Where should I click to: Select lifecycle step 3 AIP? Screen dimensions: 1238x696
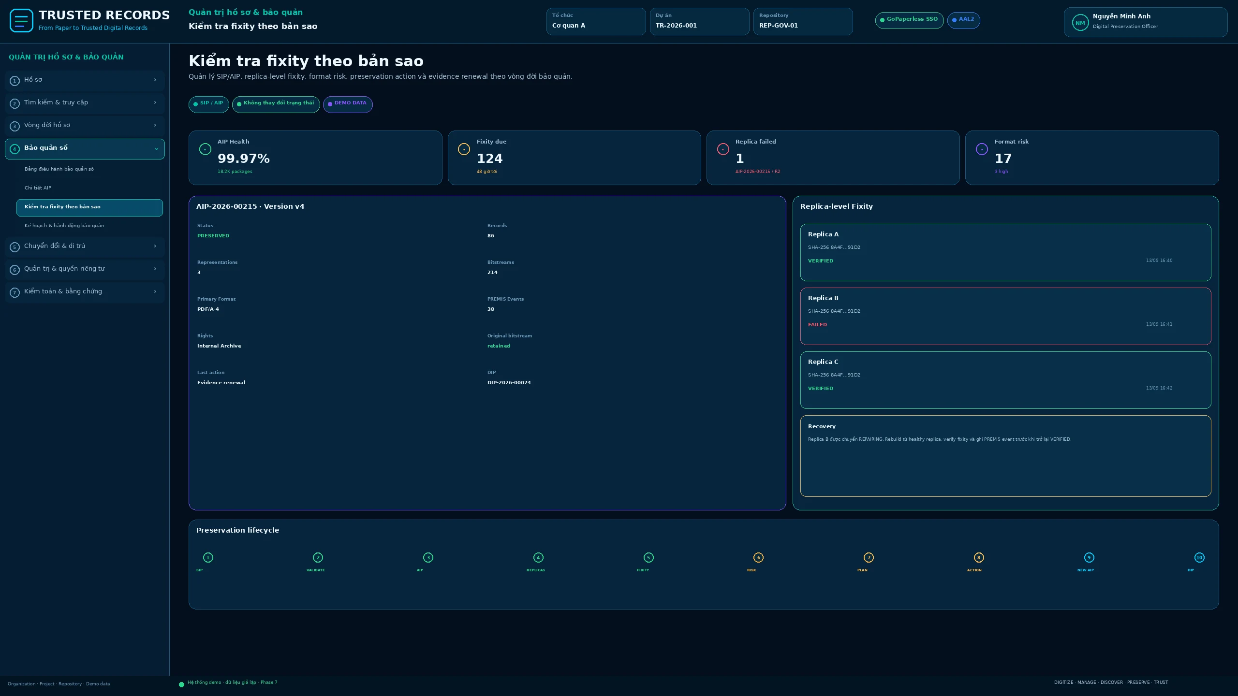pos(428,558)
